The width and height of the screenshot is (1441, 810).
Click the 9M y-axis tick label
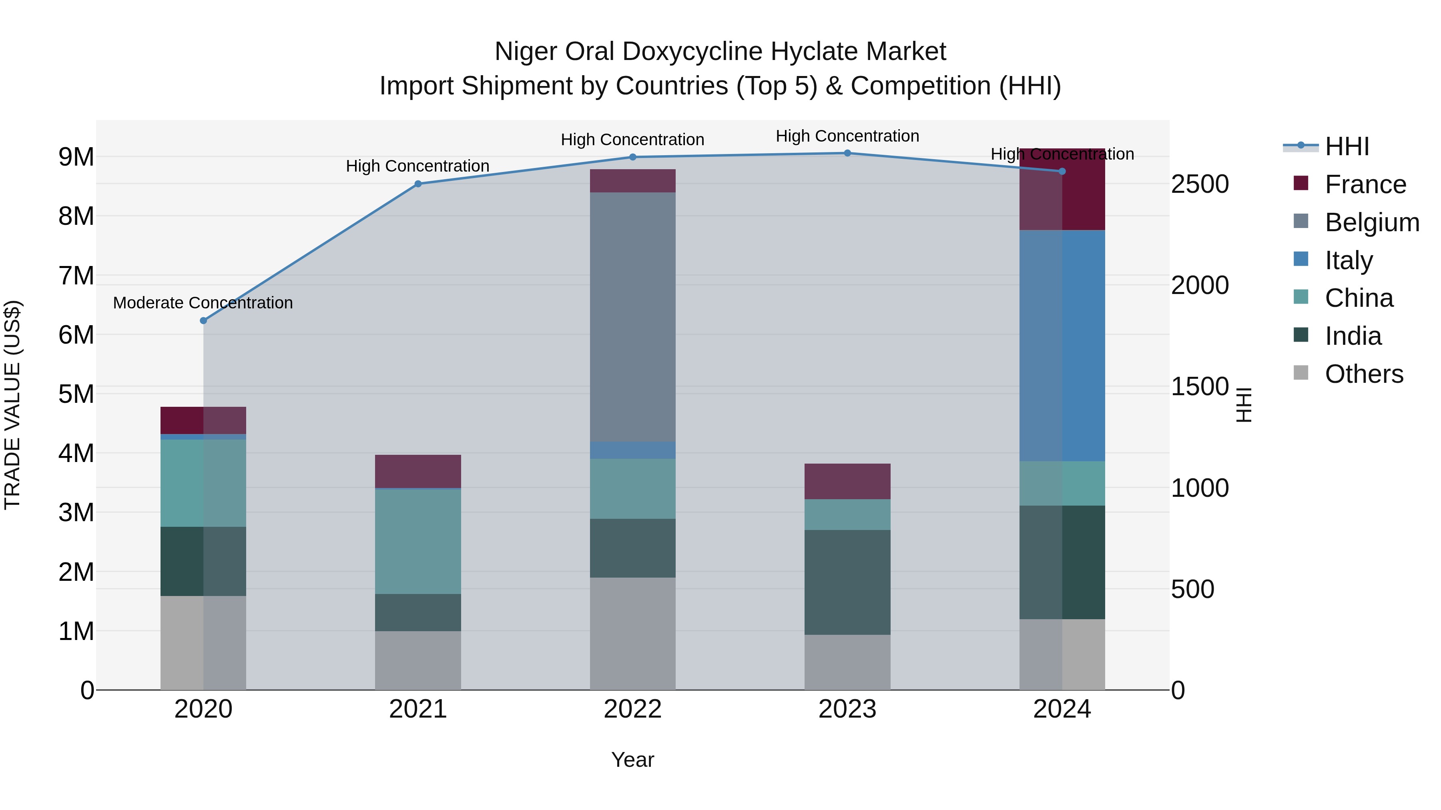76,157
